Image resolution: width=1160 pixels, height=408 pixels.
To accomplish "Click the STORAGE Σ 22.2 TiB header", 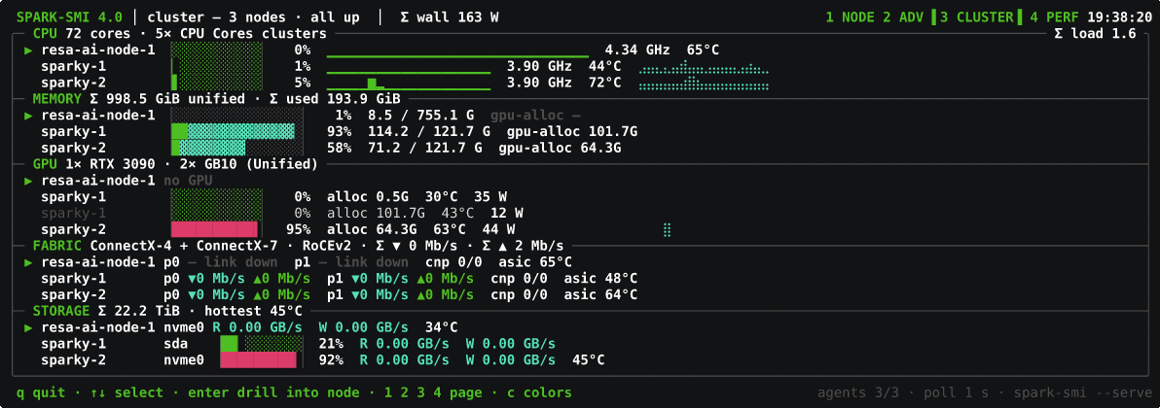I will [x=166, y=311].
